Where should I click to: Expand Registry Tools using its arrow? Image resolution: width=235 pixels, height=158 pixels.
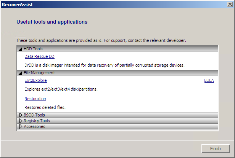pyautogui.click(x=21, y=121)
